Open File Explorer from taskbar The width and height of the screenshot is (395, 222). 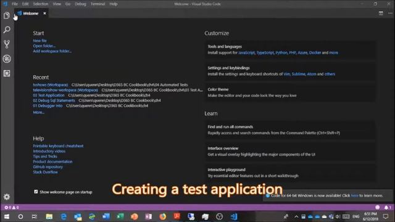[49, 216]
